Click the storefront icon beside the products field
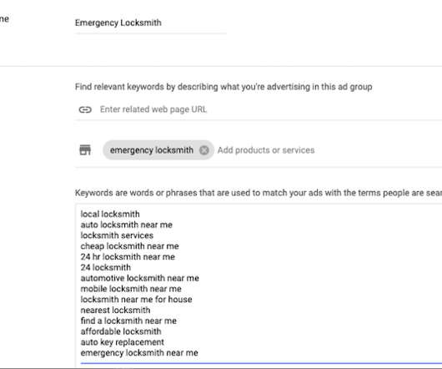 click(x=85, y=149)
